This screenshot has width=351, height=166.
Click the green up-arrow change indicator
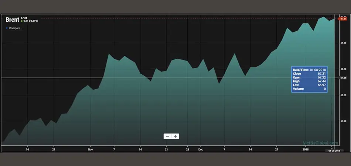[x=22, y=21]
